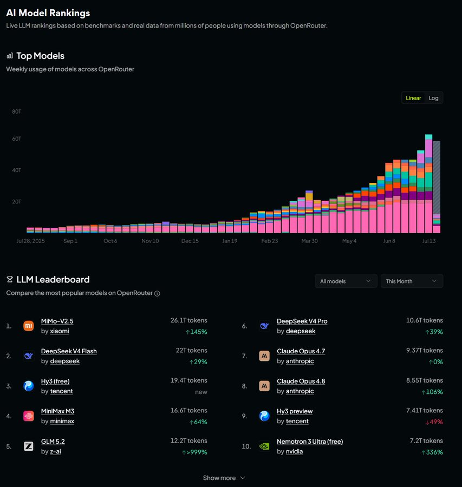Switch the chart to Linear scale

click(x=413, y=98)
